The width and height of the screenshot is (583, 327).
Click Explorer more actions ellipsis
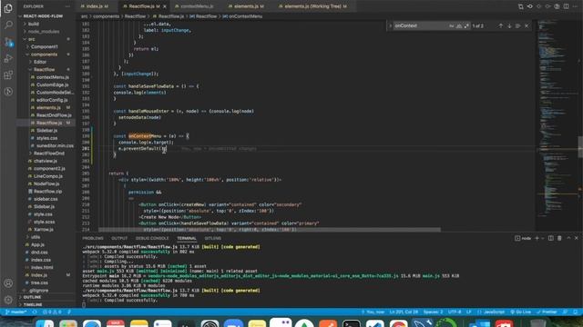67,6
